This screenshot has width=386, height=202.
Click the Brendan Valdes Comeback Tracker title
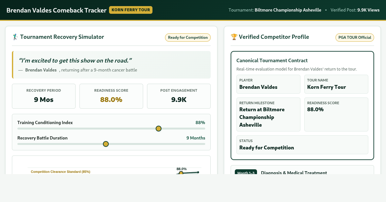point(56,10)
